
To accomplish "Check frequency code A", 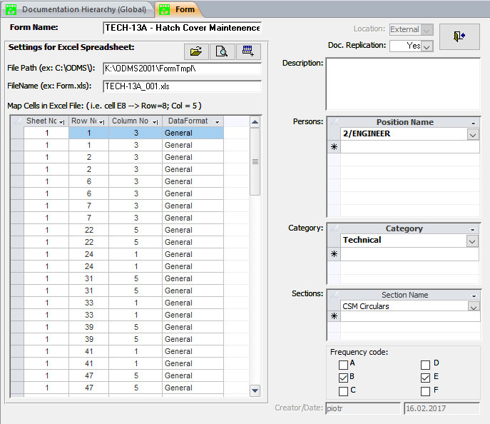I will [343, 365].
